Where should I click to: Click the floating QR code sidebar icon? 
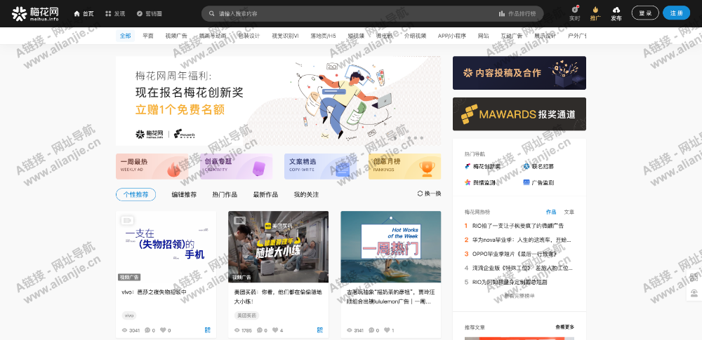[694, 278]
